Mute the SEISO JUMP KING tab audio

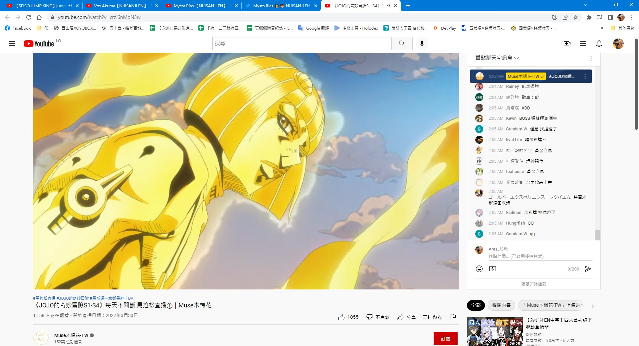[70, 6]
